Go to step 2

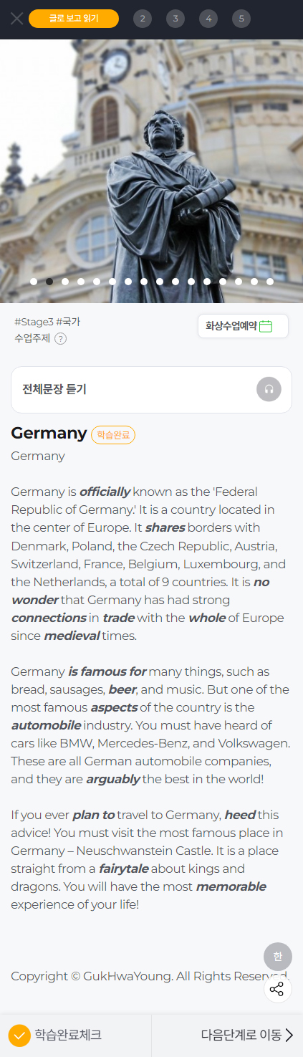click(142, 19)
